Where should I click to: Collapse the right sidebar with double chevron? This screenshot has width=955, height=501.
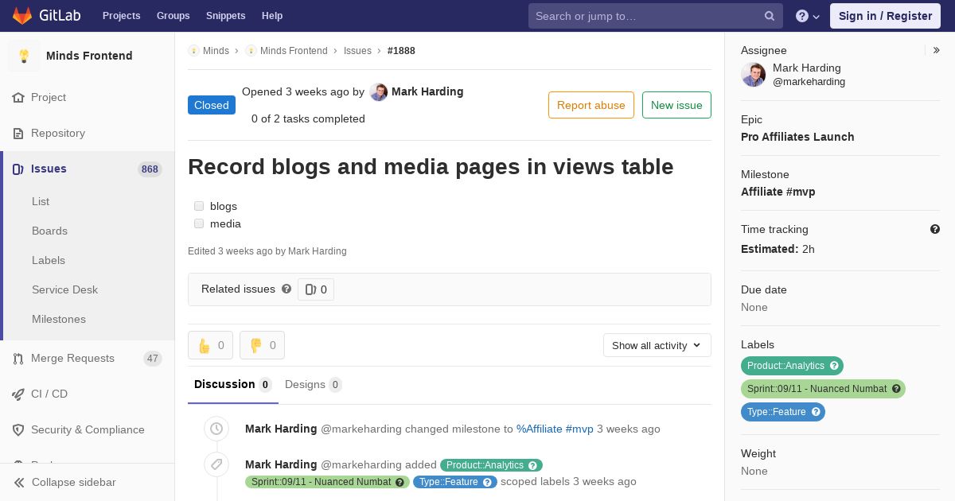(x=937, y=50)
